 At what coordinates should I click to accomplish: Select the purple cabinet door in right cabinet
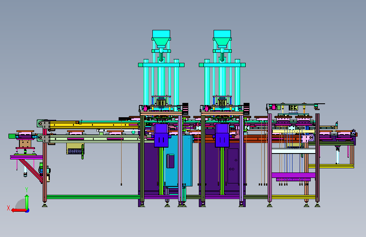pyautogui.click(x=233, y=166)
